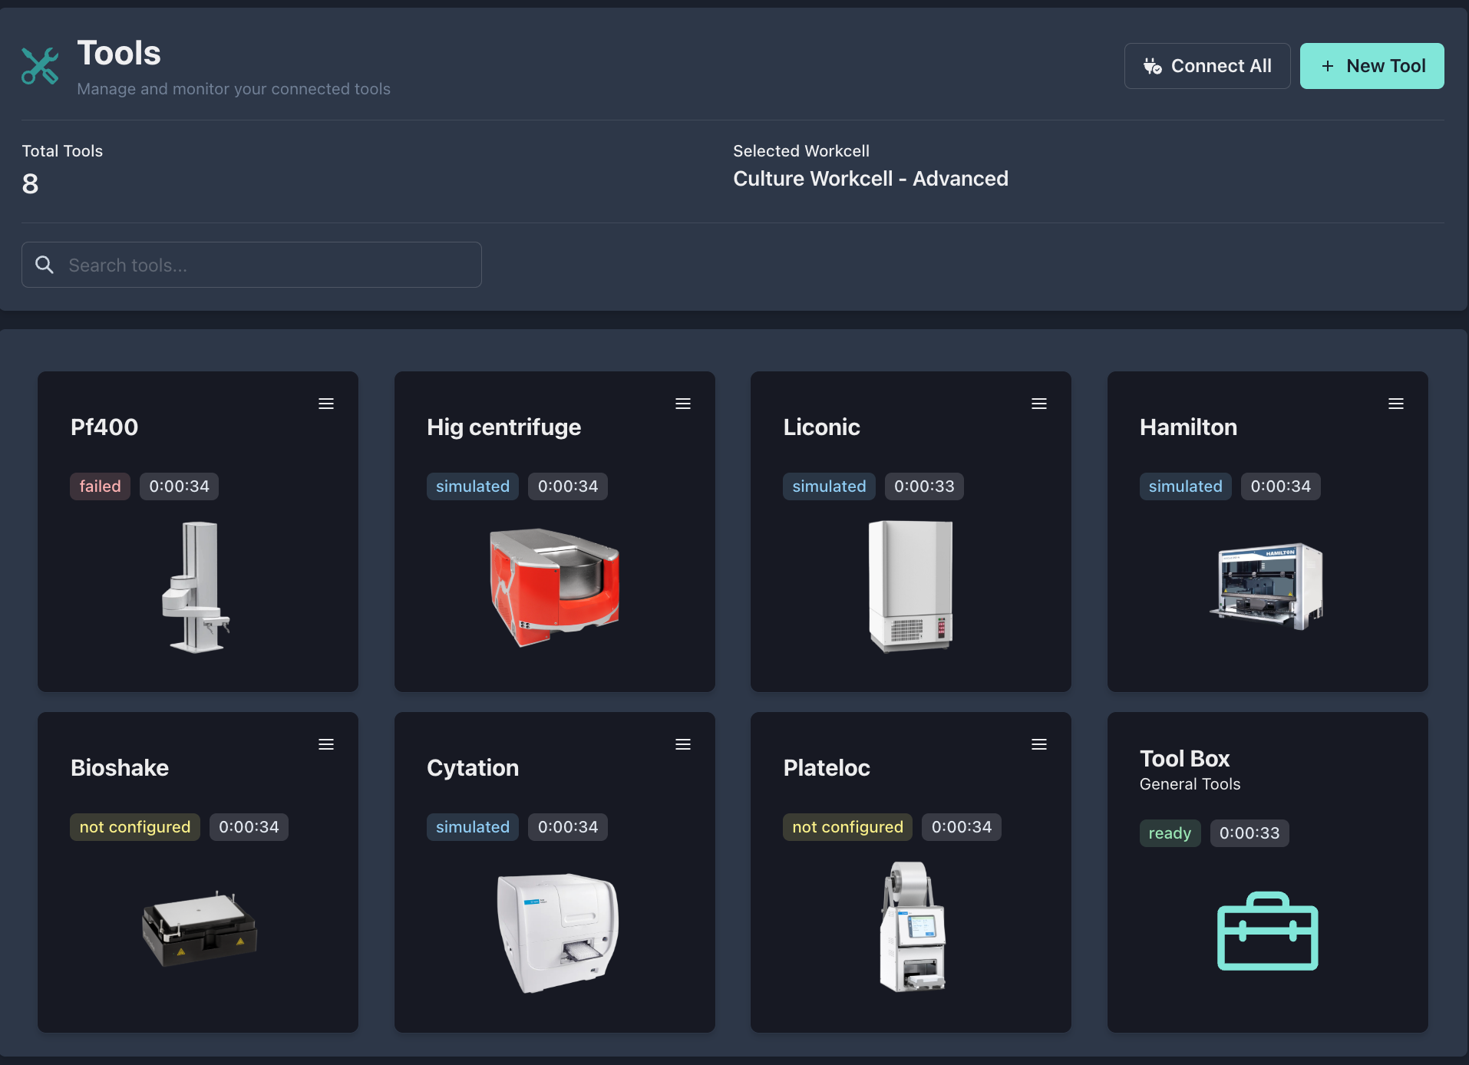The image size is (1469, 1065).
Task: Click the teal Tool Box briefcase icon
Action: click(x=1267, y=931)
